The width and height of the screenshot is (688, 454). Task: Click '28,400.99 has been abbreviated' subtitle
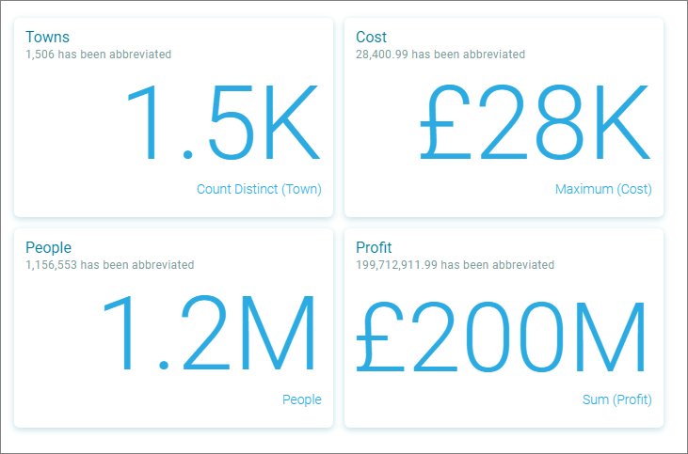[440, 55]
